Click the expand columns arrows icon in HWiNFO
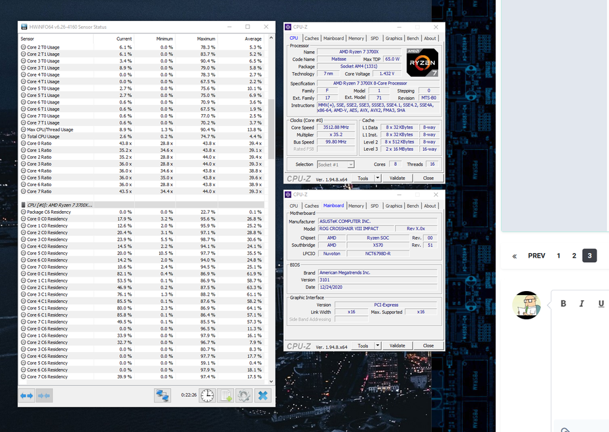This screenshot has width=609, height=432. pyautogui.click(x=27, y=395)
